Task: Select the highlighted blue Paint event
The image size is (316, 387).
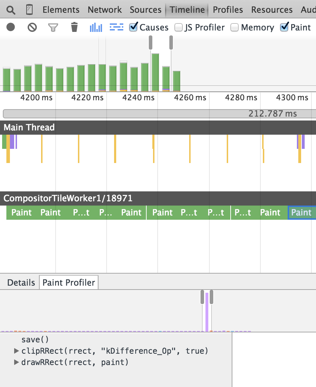Action: click(302, 213)
